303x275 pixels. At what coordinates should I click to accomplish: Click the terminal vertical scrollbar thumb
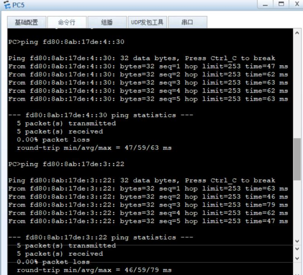click(297, 159)
